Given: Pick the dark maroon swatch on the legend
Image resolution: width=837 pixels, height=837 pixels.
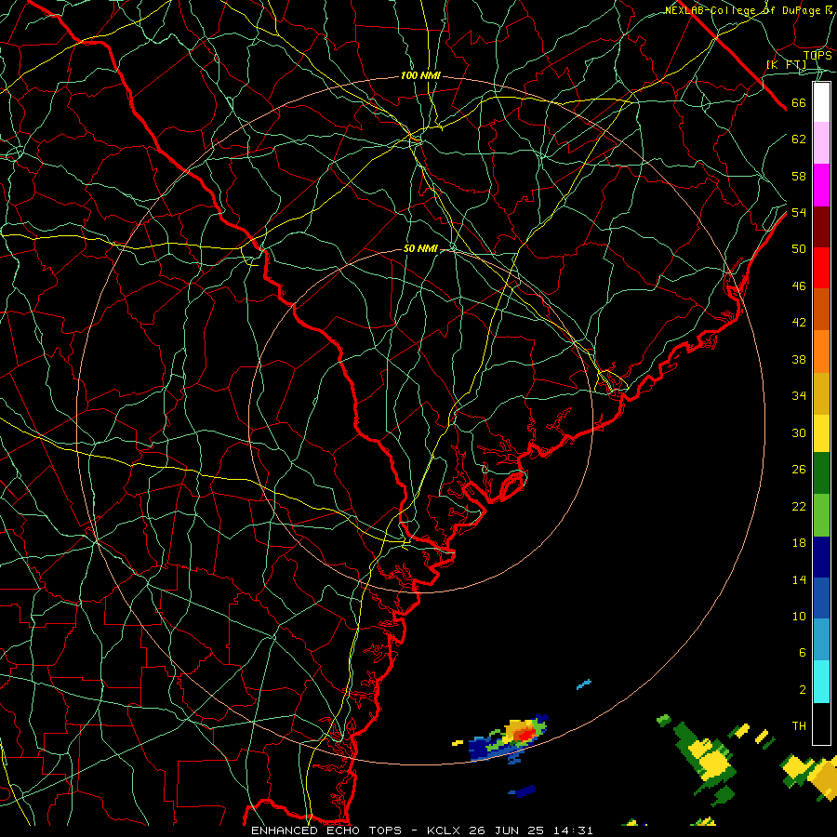Looking at the screenshot, I should coord(821,227).
